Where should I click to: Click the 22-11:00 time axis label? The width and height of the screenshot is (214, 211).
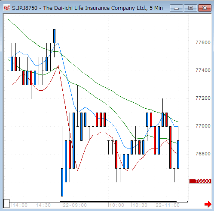[x=168, y=205]
